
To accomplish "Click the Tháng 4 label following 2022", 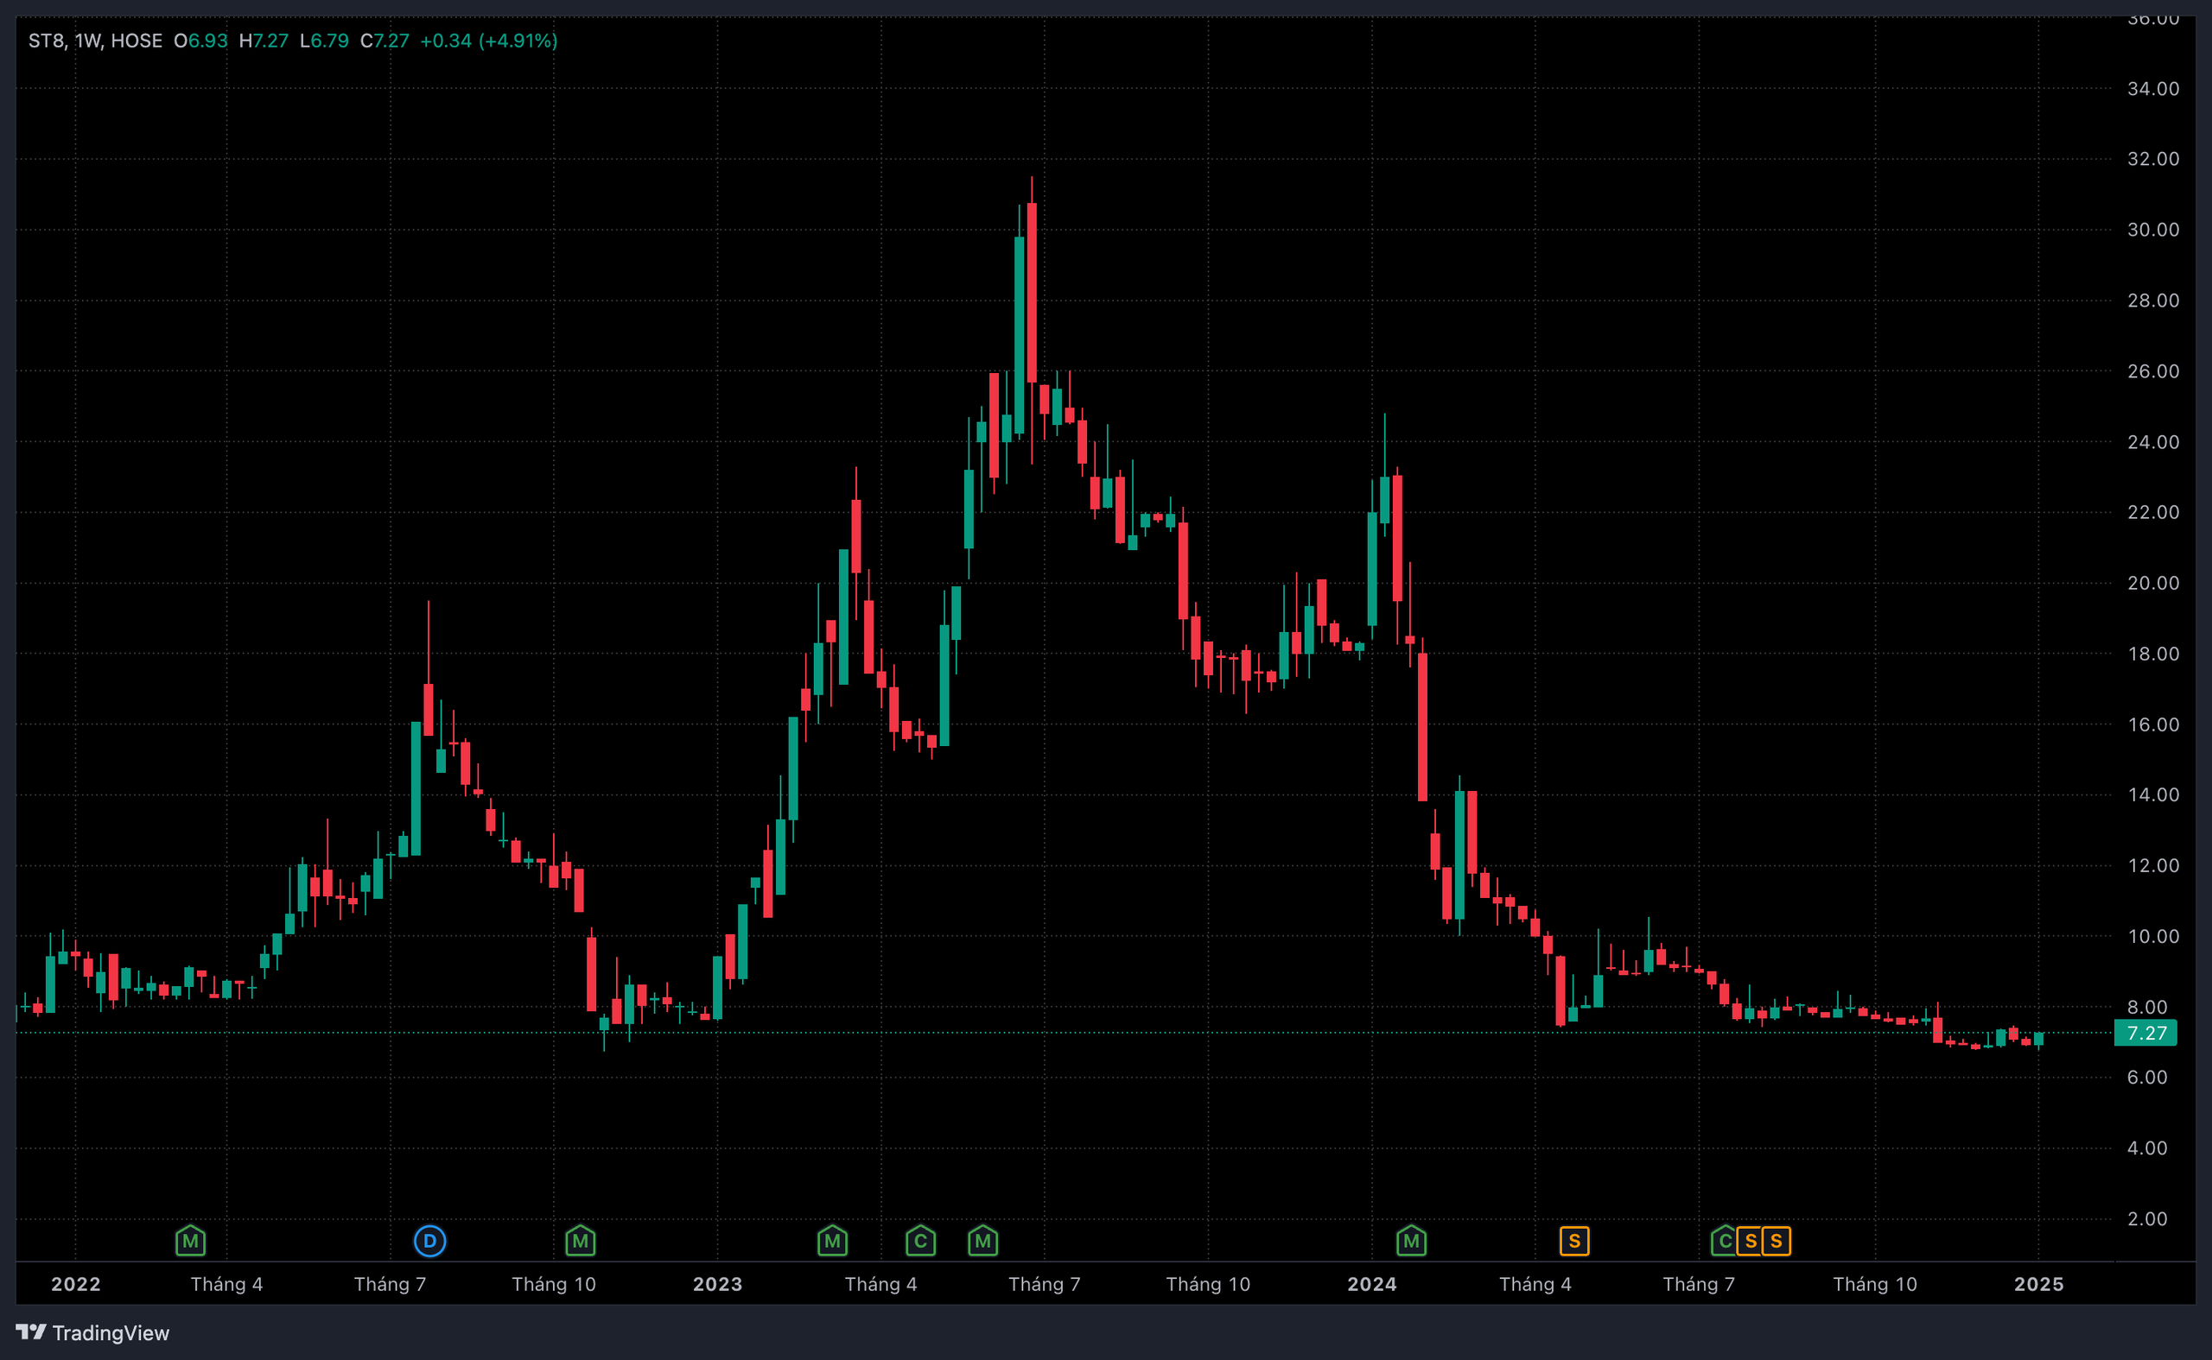I will coord(226,1283).
